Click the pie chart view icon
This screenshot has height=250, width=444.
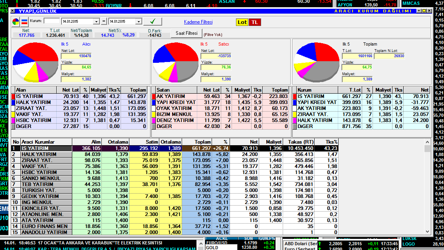(16, 22)
